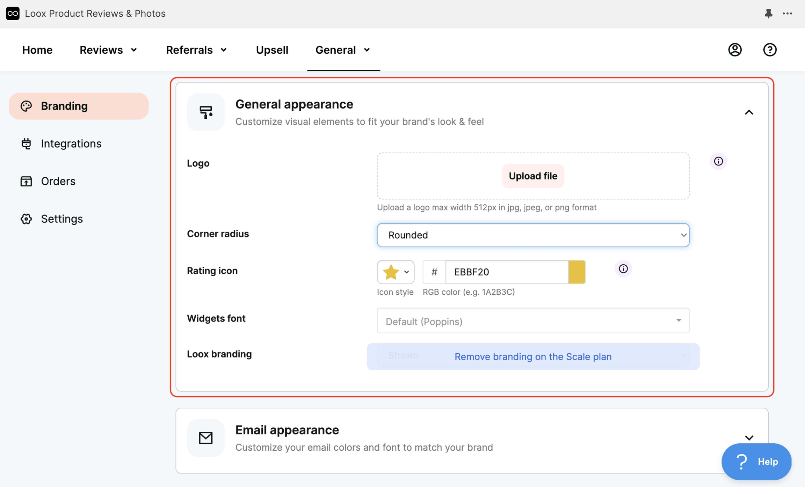Open Orders via its box icon

click(26, 181)
